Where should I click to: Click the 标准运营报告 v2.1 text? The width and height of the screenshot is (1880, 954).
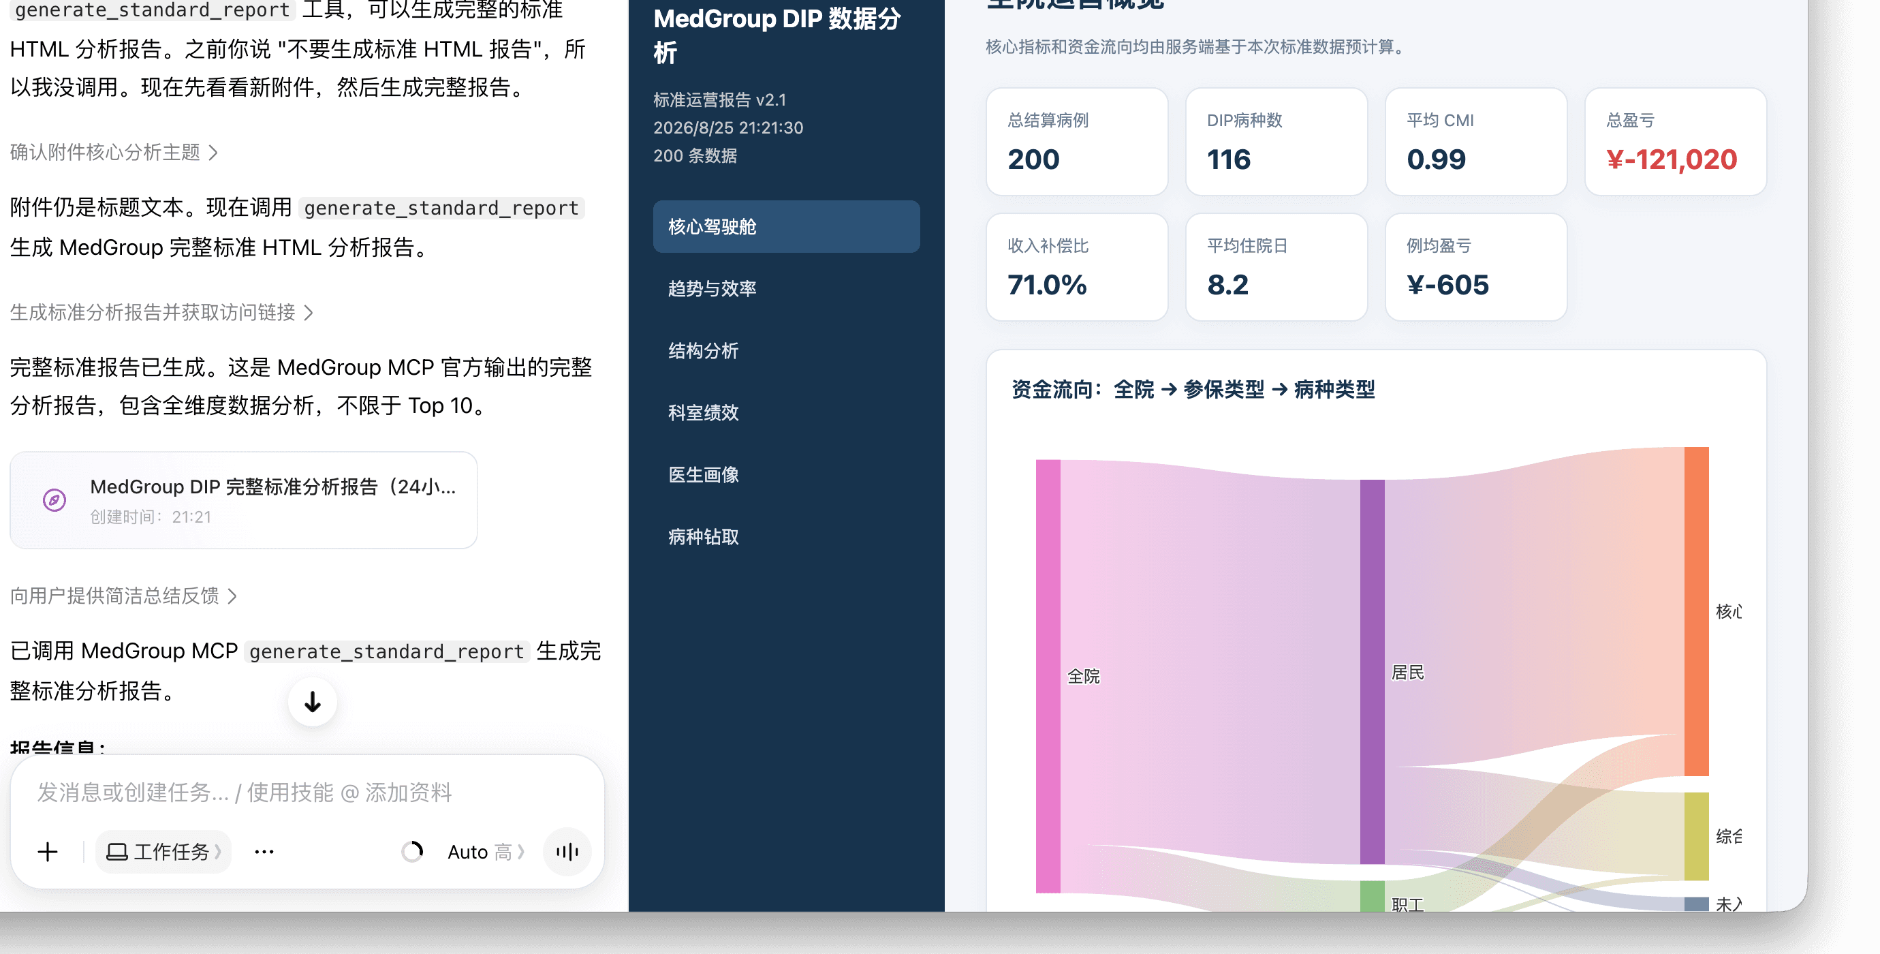(x=719, y=100)
